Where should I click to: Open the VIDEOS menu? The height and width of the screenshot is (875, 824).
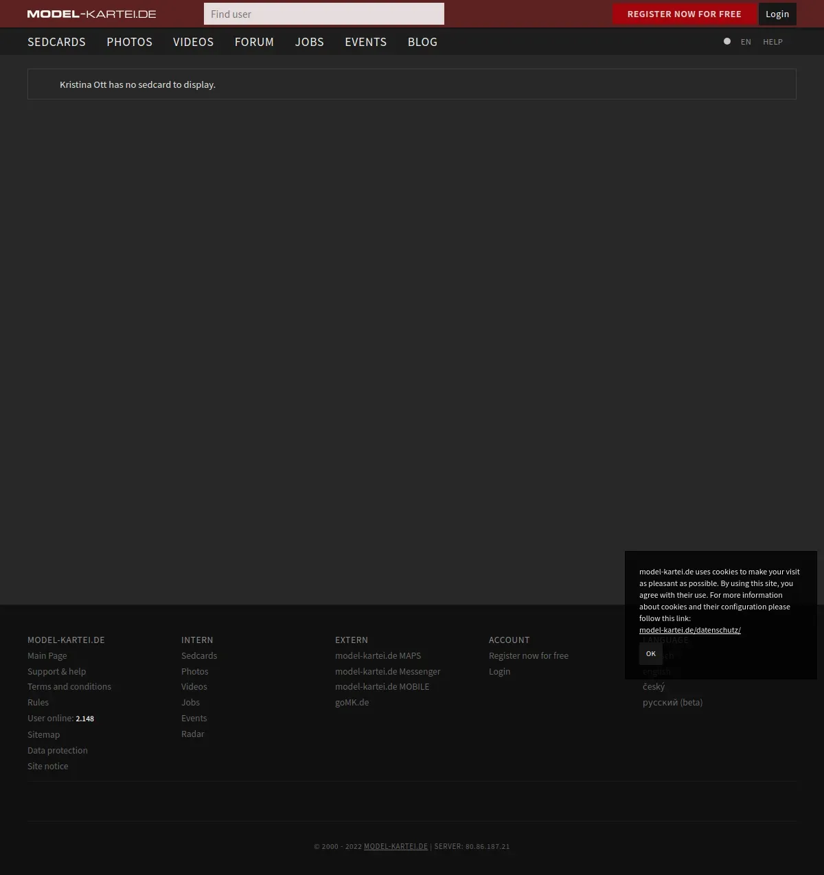tap(193, 42)
